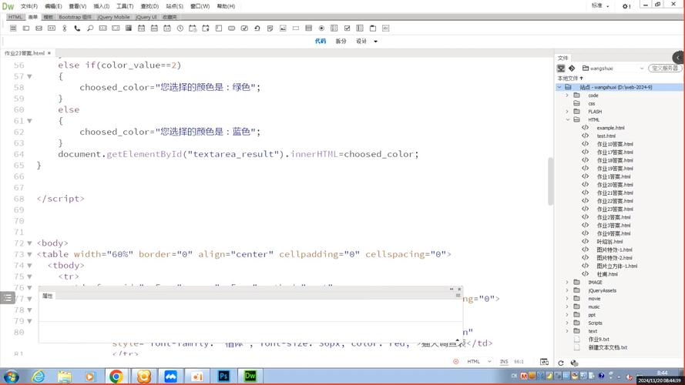Click the Label icon at toolbar end
The height and width of the screenshot is (385, 685).
click(385, 28)
